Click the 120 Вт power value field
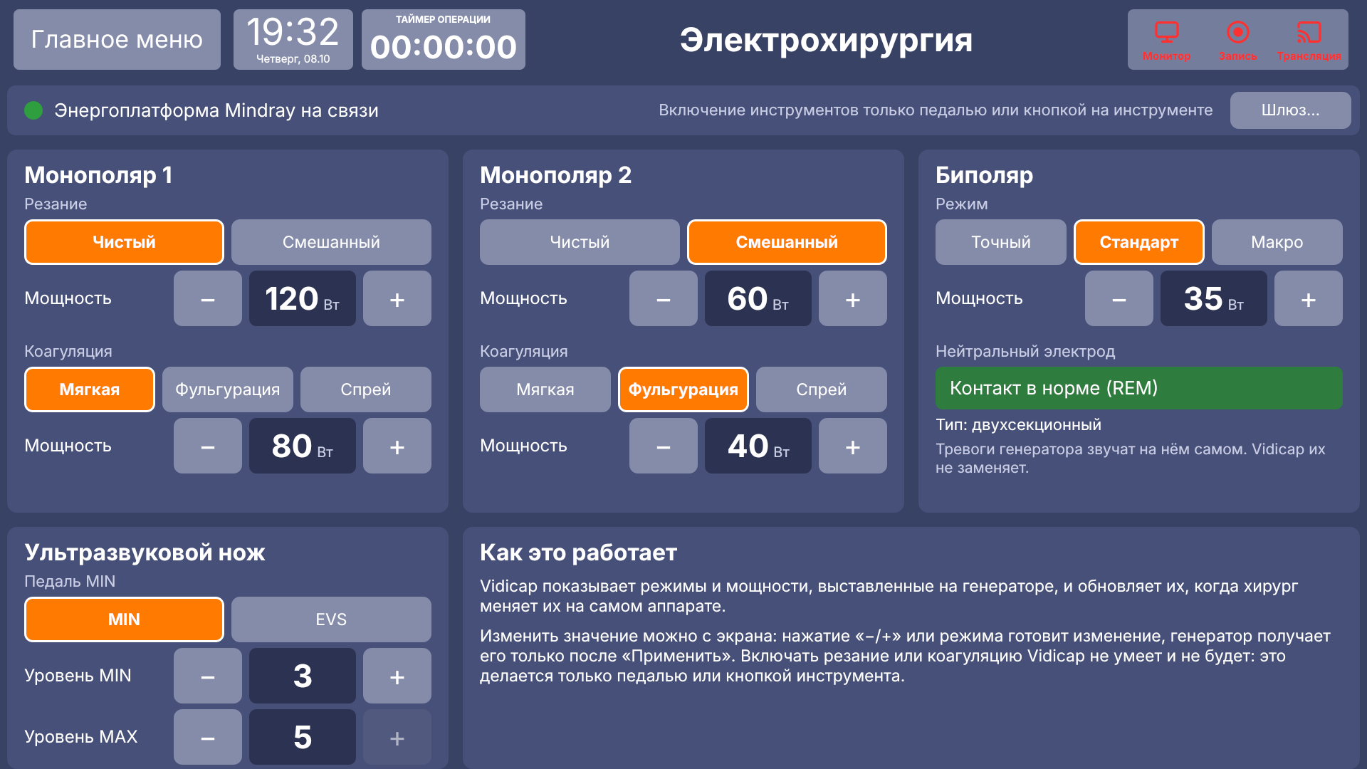 (x=302, y=298)
